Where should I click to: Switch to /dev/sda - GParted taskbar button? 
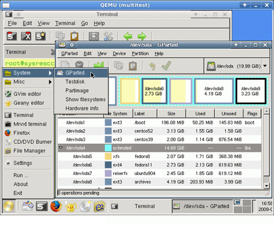[202, 206]
